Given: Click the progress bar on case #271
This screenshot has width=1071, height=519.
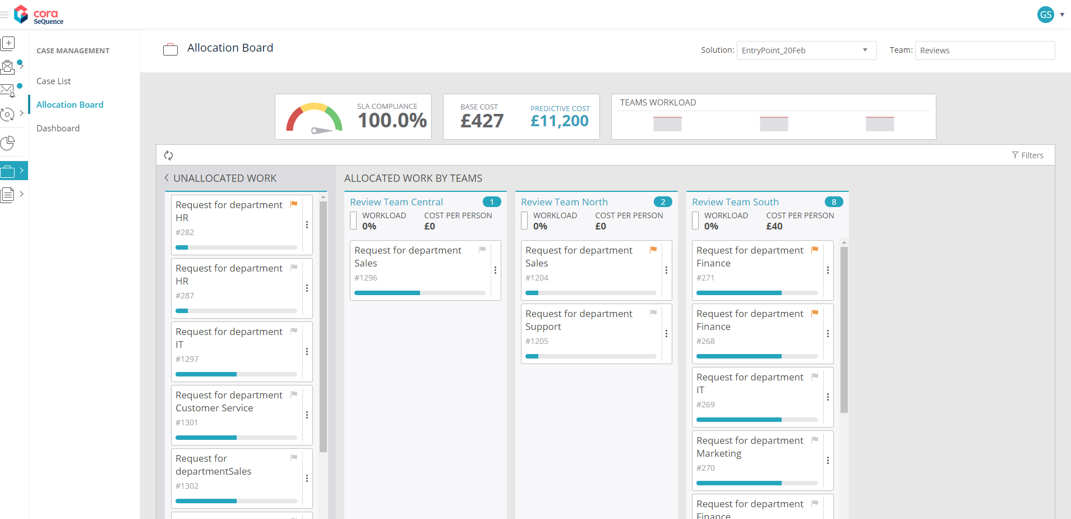Looking at the screenshot, I should (757, 293).
